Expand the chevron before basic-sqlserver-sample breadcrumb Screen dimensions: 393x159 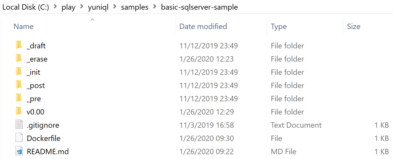pyautogui.click(x=155, y=7)
